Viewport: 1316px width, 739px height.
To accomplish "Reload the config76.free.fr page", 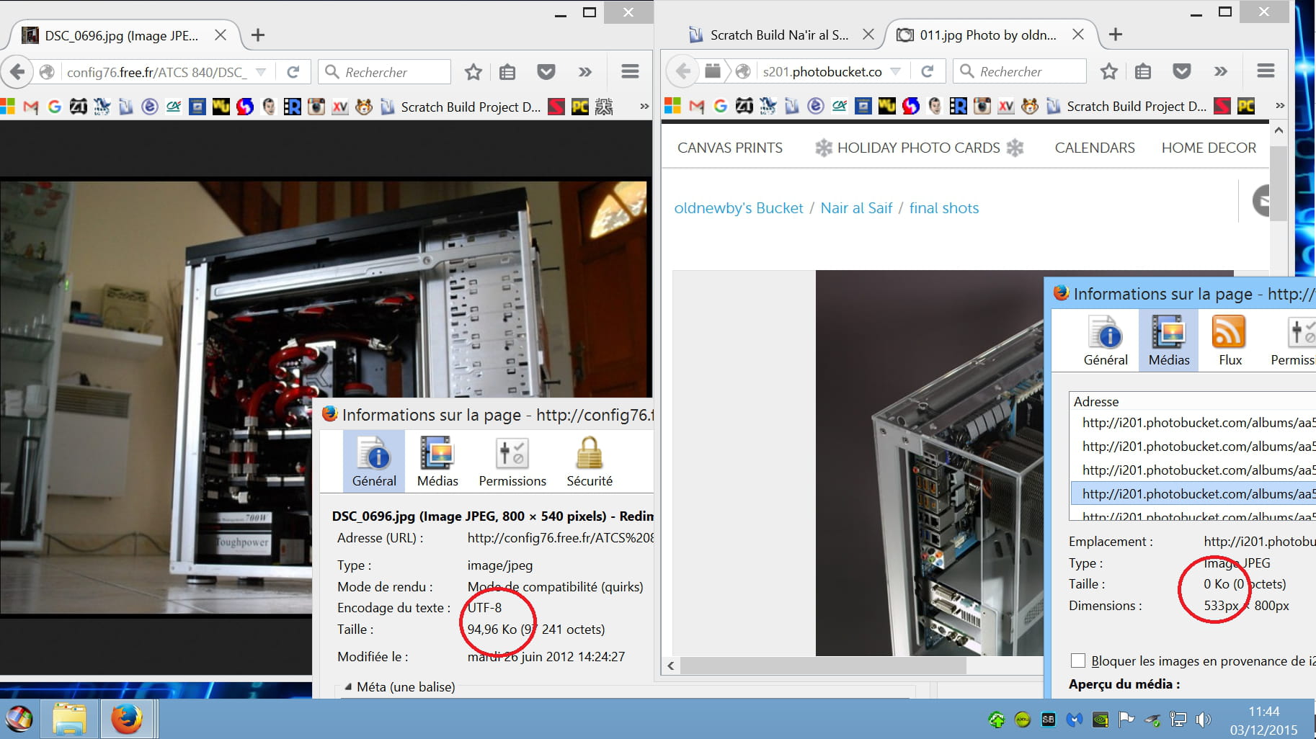I will [293, 72].
